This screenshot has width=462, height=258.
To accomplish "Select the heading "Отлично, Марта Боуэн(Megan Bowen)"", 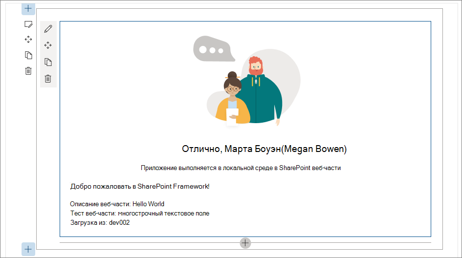I will coord(264,149).
